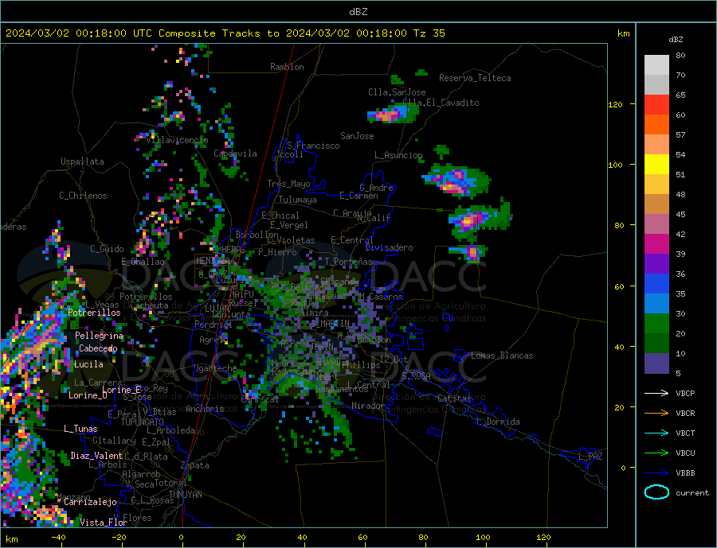Click the 'S_Francisco' map label
Viewport: 717px width, 548px height.
click(313, 146)
